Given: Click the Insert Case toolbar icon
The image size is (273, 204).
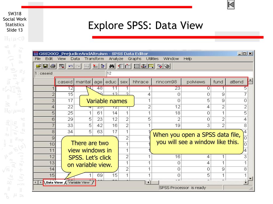Looking at the screenshot, I should pos(121,66).
